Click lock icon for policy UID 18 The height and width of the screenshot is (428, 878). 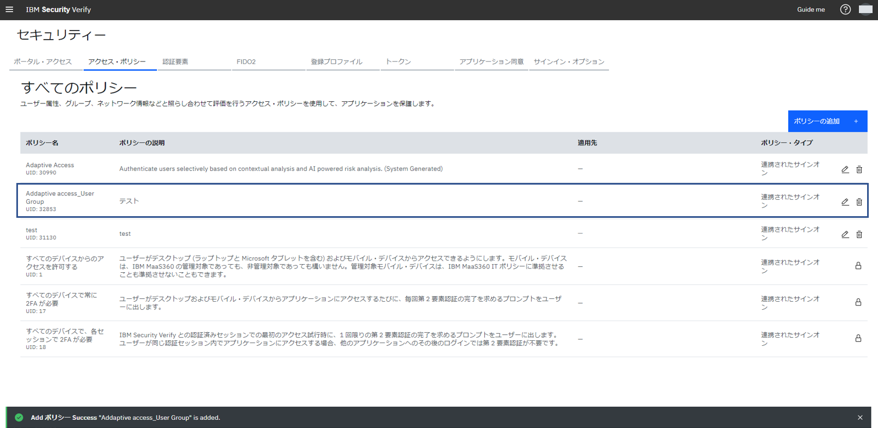(x=858, y=338)
